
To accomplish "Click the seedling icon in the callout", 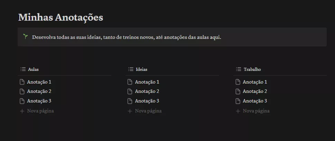I will (25, 36).
